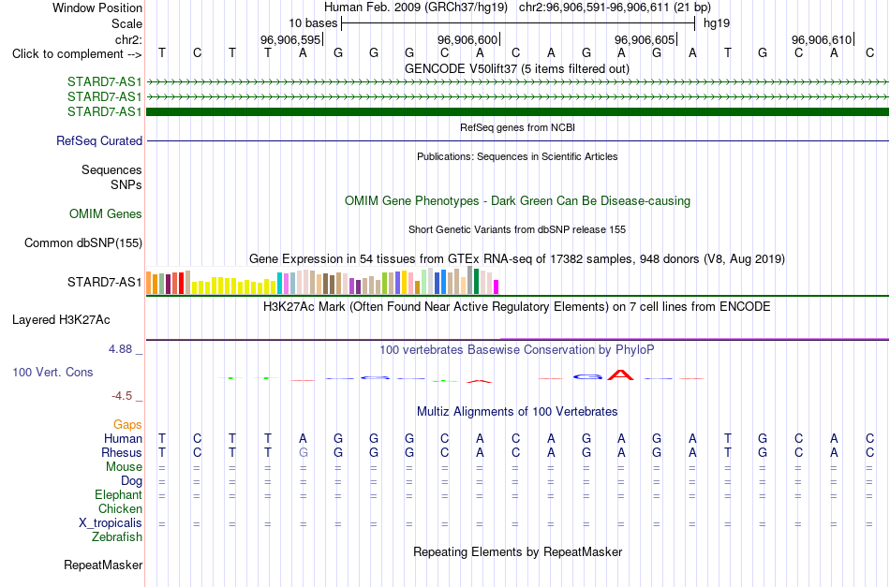Select the Sequences track label
This screenshot has height=587, width=890.
click(111, 169)
